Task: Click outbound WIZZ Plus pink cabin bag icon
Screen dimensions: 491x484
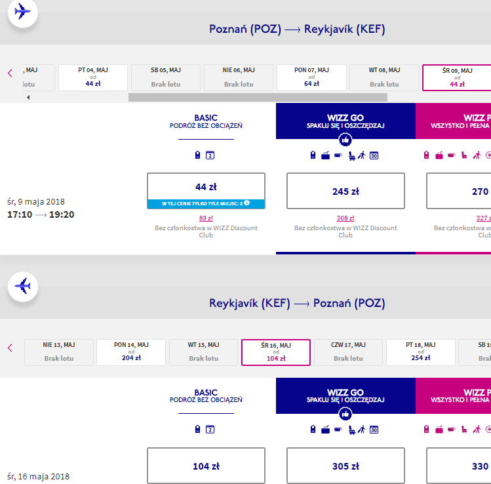Action: point(426,155)
